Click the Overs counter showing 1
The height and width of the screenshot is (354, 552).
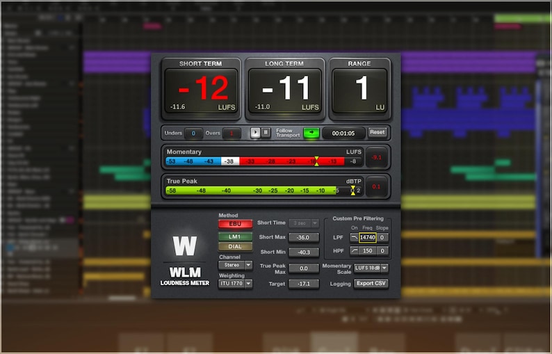point(232,134)
